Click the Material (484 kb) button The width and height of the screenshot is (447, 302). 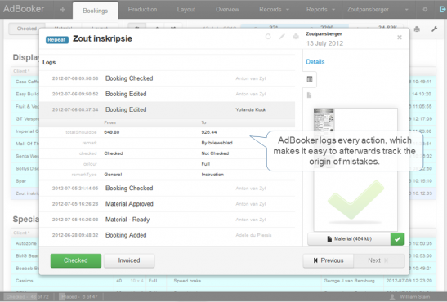point(349,239)
